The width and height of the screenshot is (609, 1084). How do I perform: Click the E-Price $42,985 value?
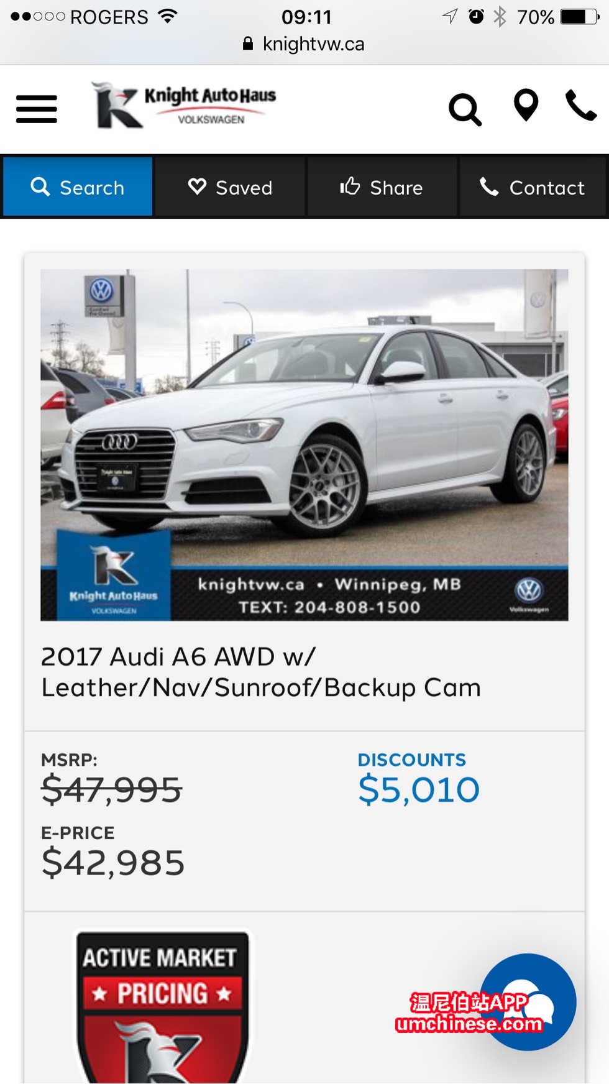pyautogui.click(x=113, y=863)
